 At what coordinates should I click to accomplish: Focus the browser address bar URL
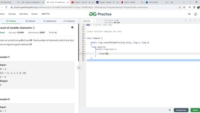point(81,7)
